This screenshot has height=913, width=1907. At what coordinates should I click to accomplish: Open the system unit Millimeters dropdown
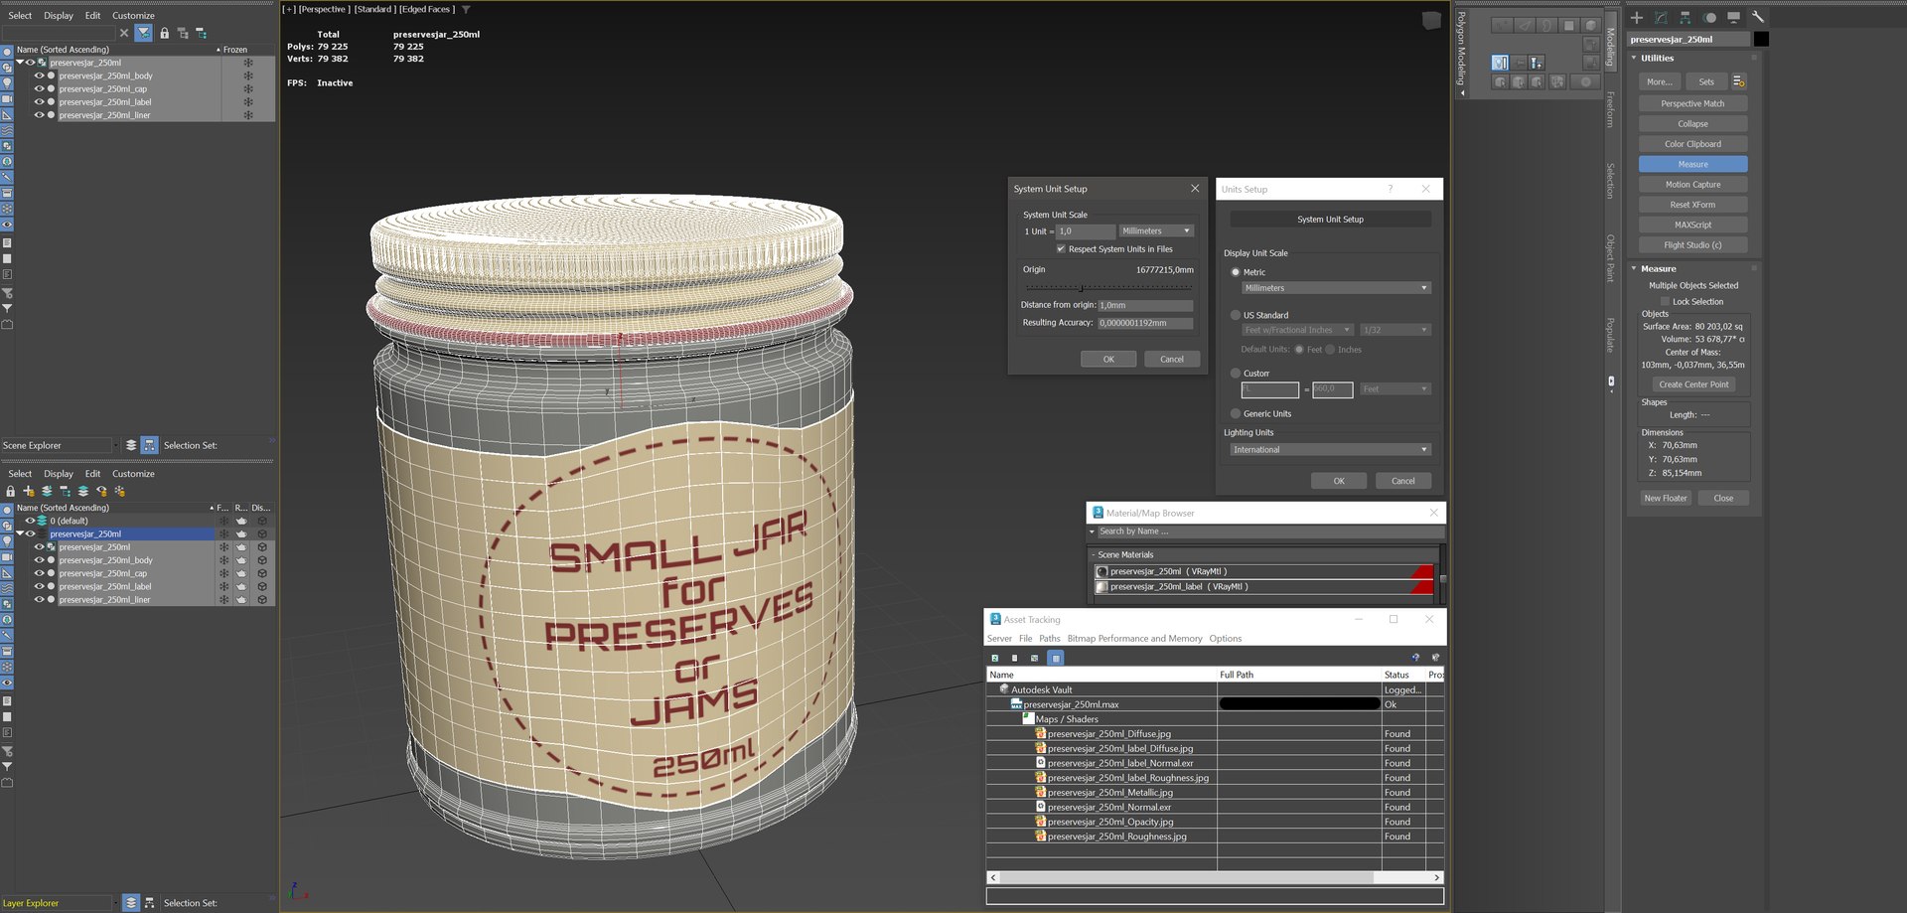[x=1156, y=230]
